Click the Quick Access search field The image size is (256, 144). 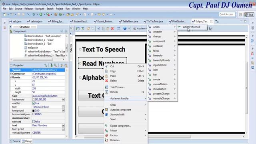(227, 14)
